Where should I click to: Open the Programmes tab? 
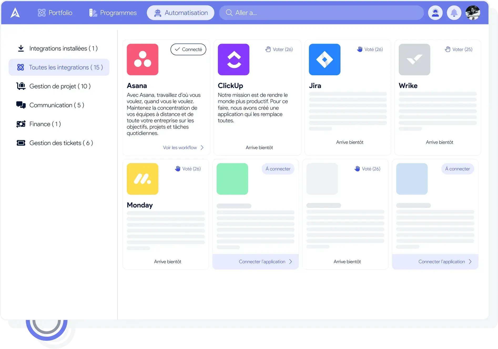coord(113,13)
